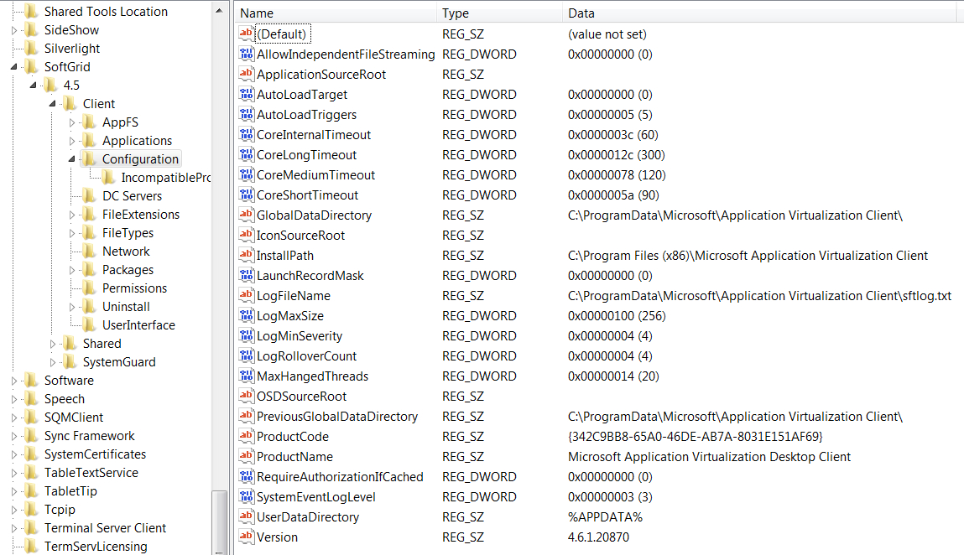Click the tree scrollbar up arrow

coord(220,10)
